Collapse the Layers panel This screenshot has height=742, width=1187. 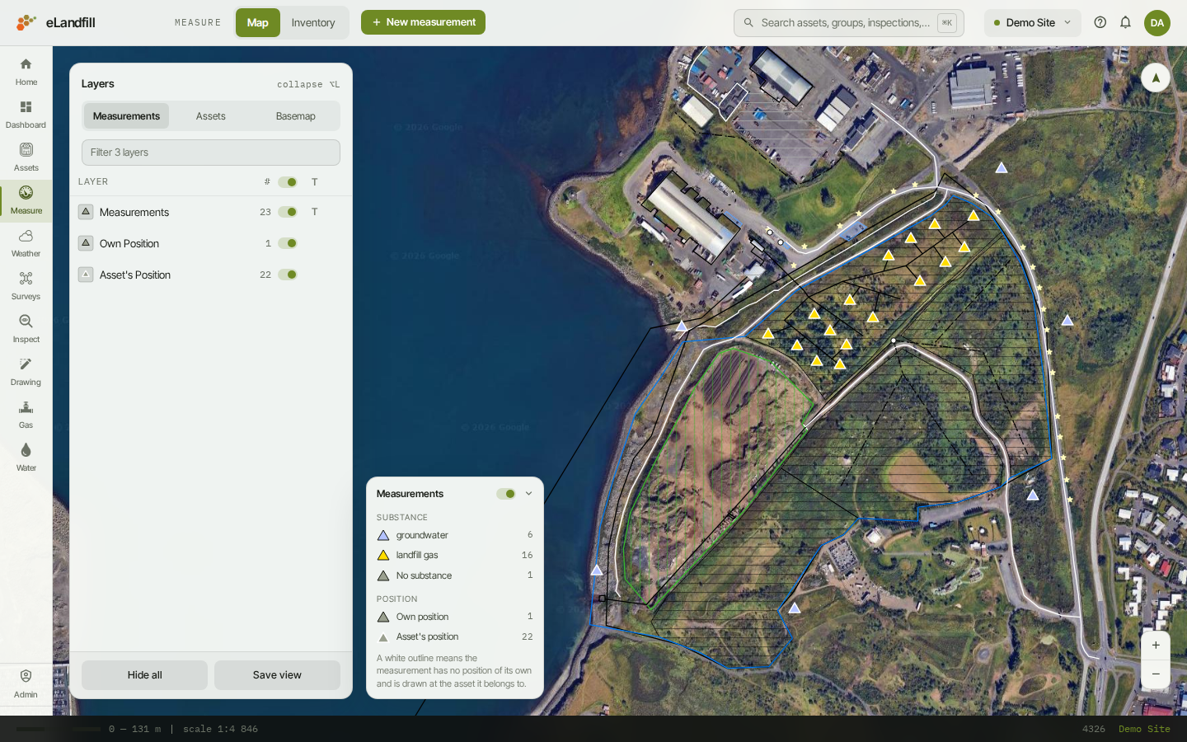pos(308,84)
